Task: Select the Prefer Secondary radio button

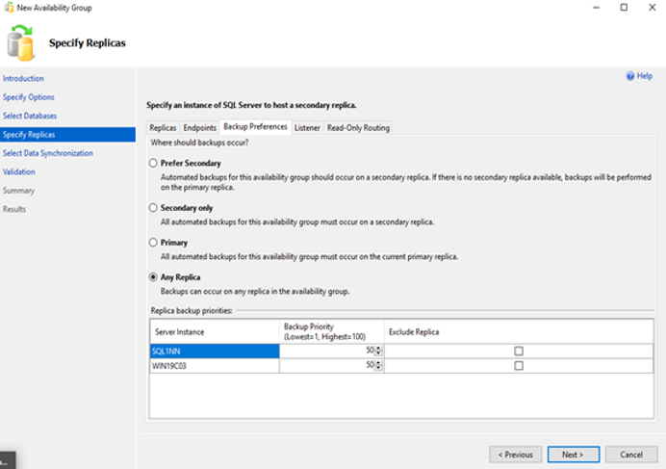Action: 153,164
